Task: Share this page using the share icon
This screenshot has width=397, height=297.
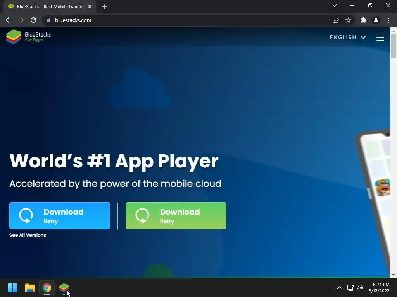Action: 336,20
